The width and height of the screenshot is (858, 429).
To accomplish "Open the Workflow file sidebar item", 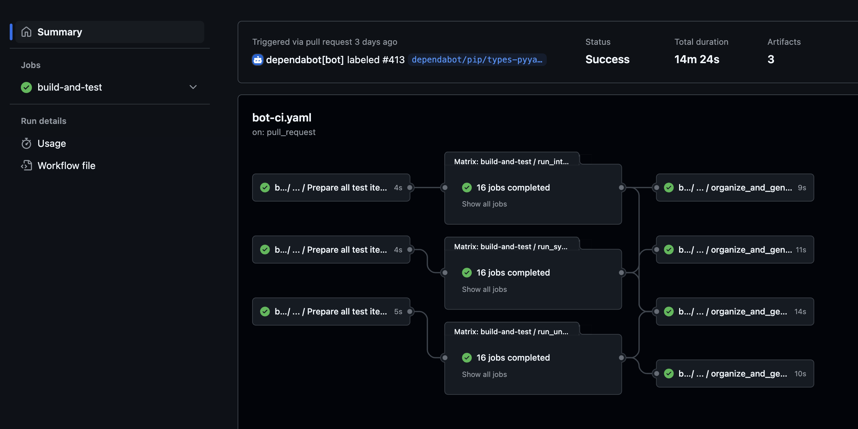I will (66, 166).
